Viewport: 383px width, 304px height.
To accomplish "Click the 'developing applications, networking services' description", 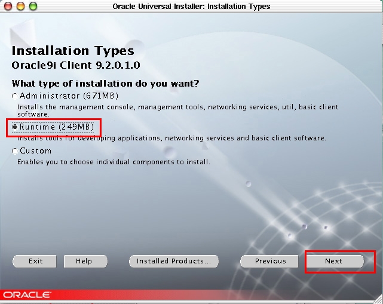I will (171, 138).
